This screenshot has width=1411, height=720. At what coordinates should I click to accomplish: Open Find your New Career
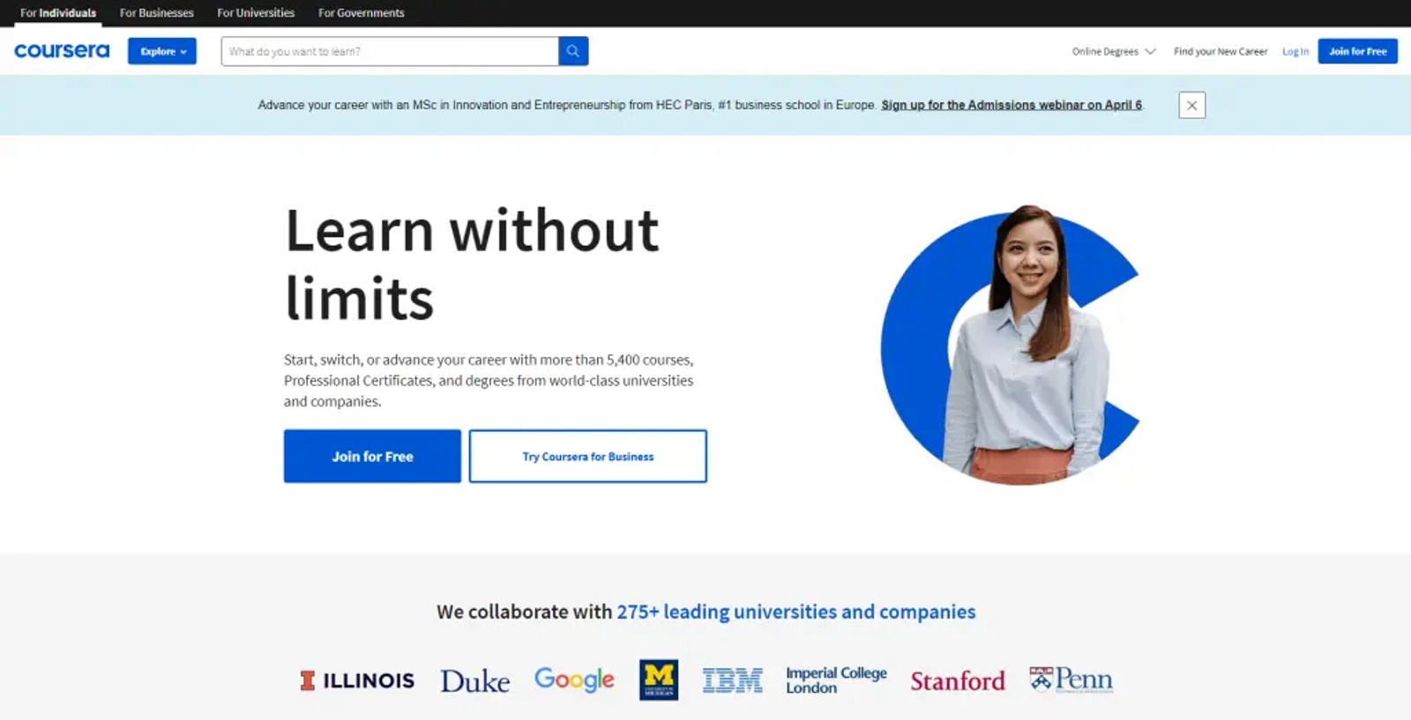(1221, 51)
